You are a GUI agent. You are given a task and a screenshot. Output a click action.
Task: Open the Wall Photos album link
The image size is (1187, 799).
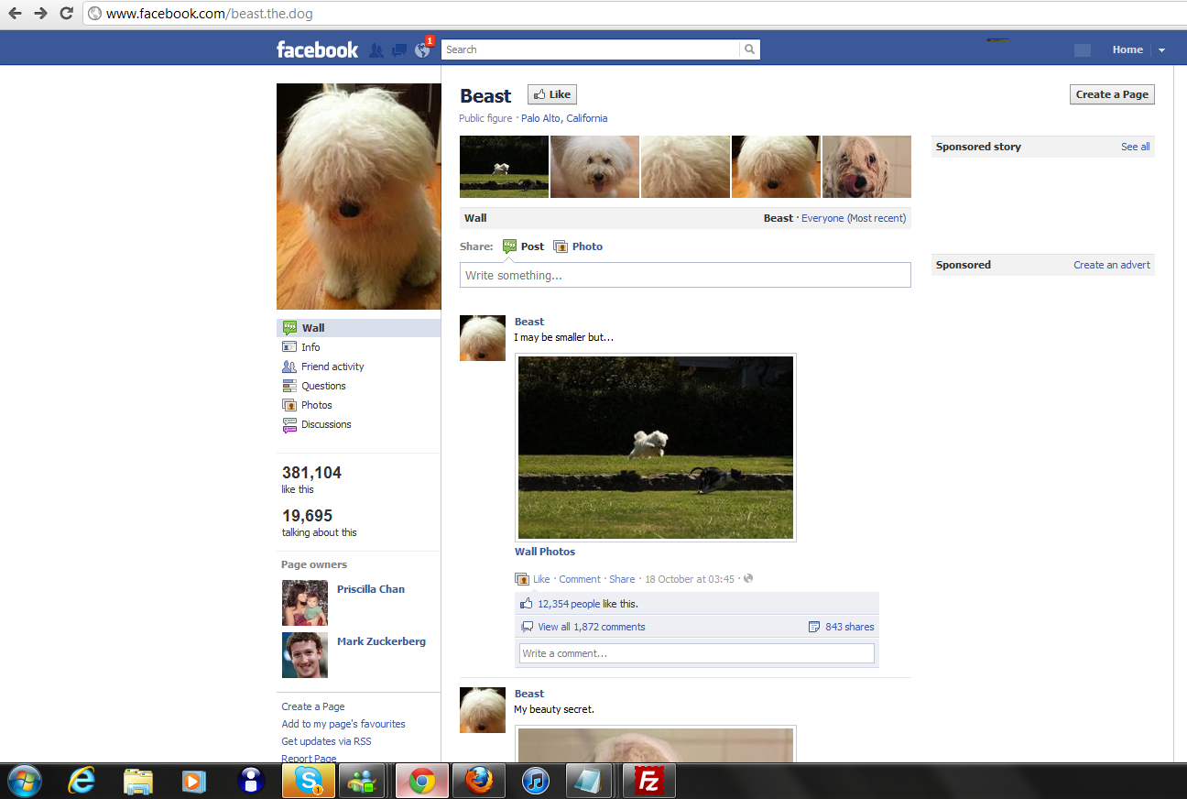click(x=545, y=552)
